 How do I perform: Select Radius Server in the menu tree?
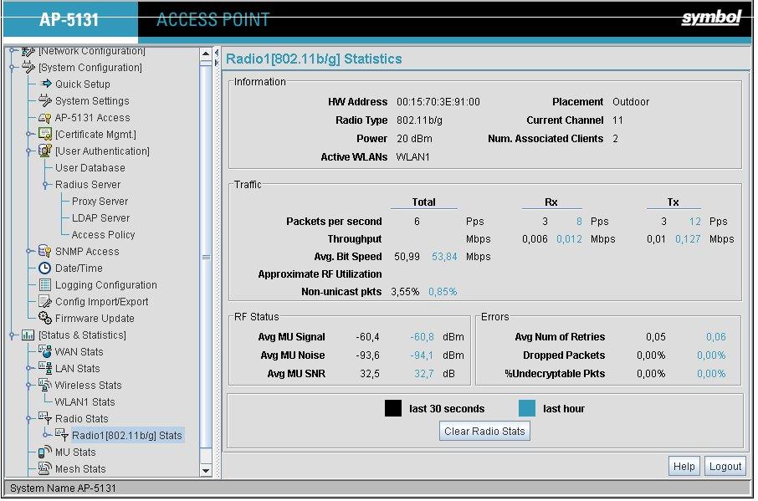pos(88,185)
